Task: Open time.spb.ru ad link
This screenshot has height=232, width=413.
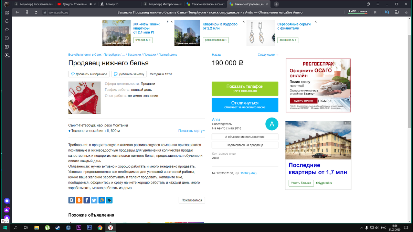Action: pyautogui.click(x=143, y=40)
